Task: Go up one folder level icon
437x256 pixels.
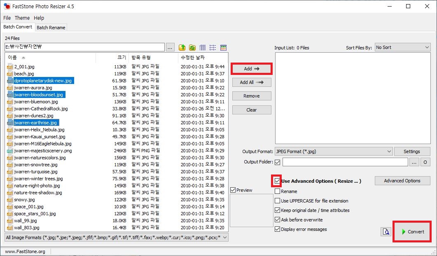Action: (182, 47)
